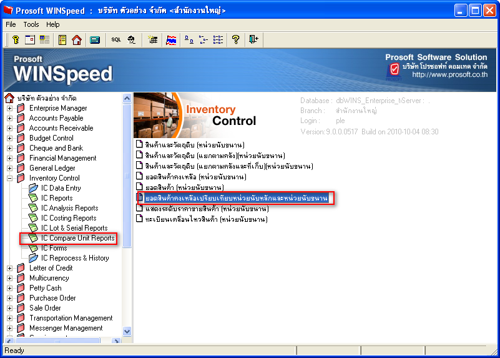Expand the General Ledger tree node
Image resolution: width=500 pixels, height=358 pixels.
pos(9,168)
